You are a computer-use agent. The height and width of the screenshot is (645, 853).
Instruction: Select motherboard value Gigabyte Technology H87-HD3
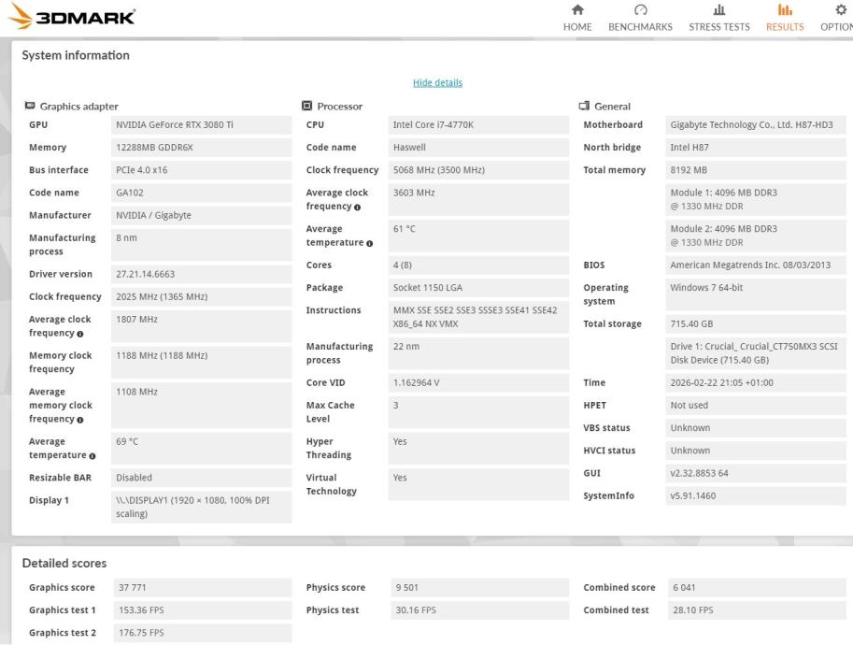point(756,124)
